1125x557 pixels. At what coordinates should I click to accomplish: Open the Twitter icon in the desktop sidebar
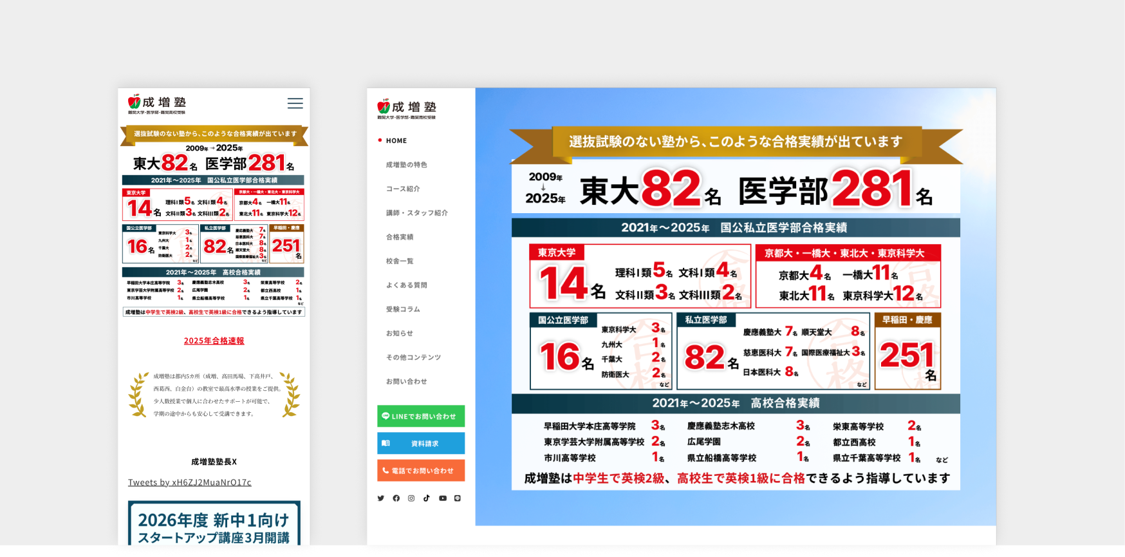coord(380,498)
